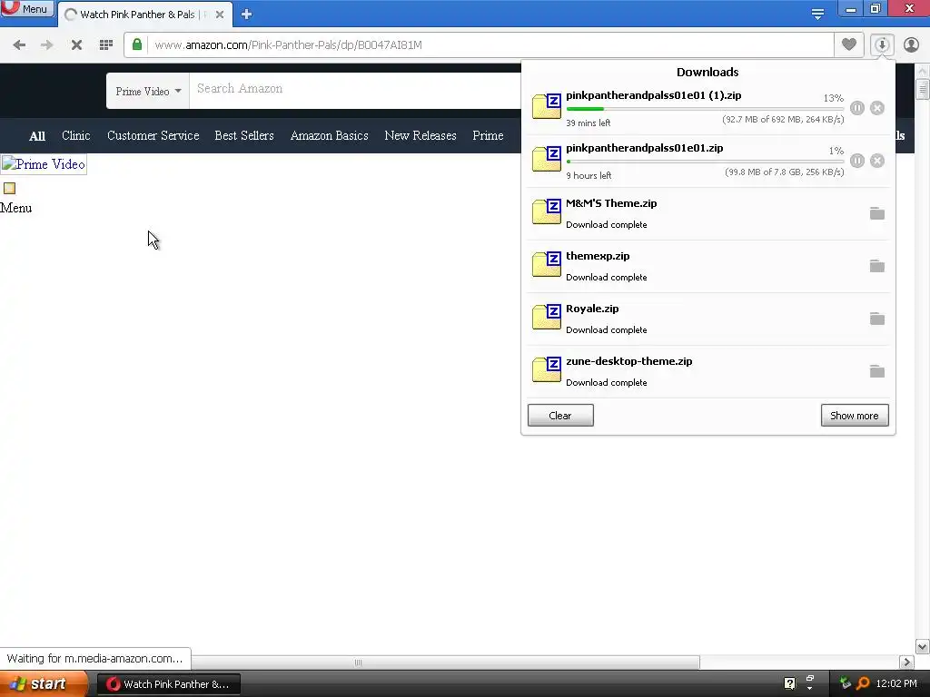Click the pinkpantherandpalss01e01 (1).zip file icon

546,107
